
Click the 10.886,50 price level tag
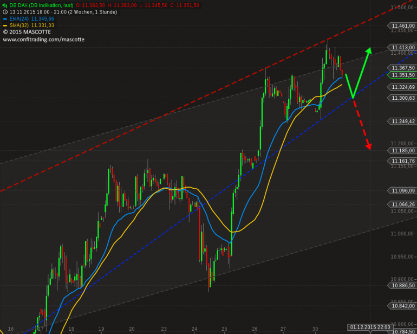click(x=402, y=286)
